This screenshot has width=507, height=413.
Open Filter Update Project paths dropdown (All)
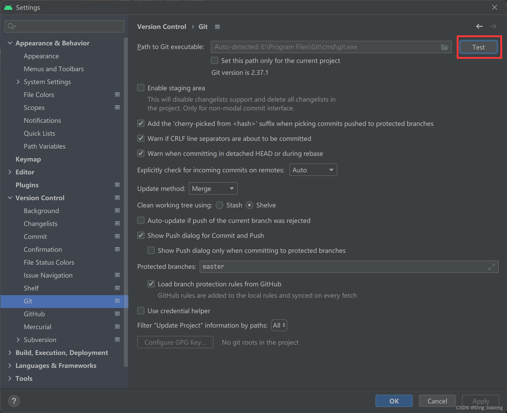[x=279, y=325]
